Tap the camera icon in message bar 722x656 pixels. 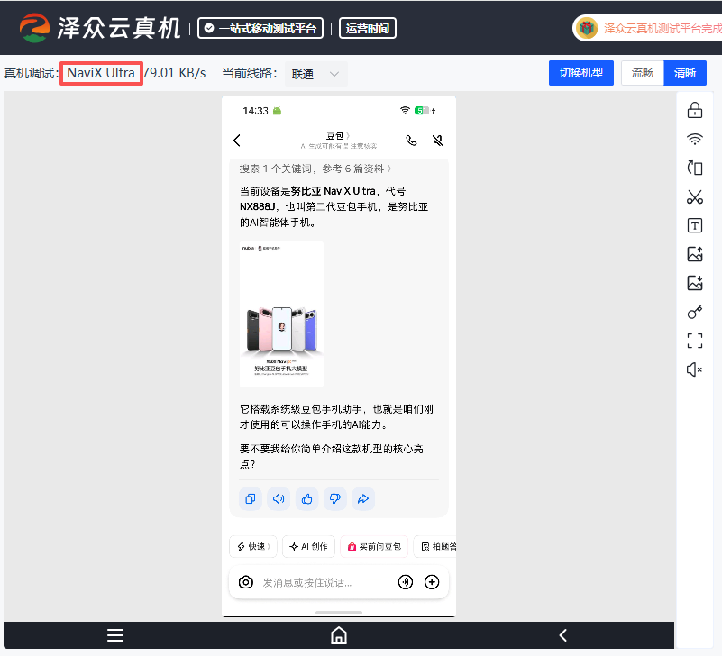246,582
